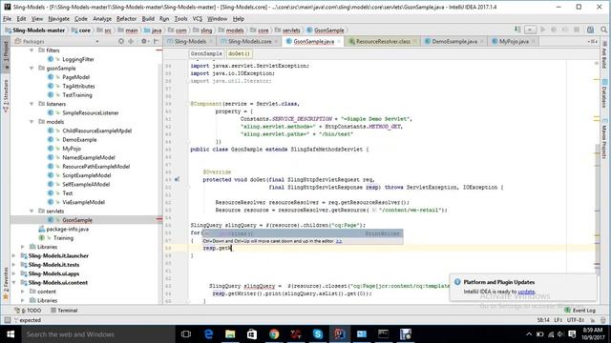
Task: Switch to the DemoExample.java tab
Action: click(454, 41)
